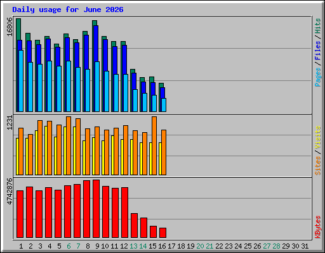
Task: Click the cyan Pages bar for day 16
Action: tap(164, 105)
